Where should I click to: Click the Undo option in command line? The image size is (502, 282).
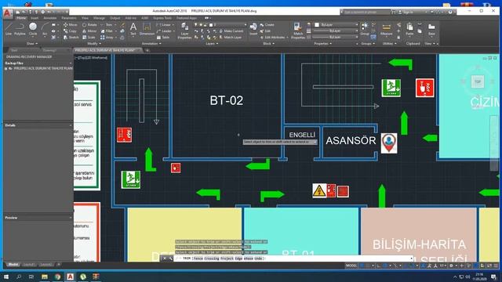point(259,258)
